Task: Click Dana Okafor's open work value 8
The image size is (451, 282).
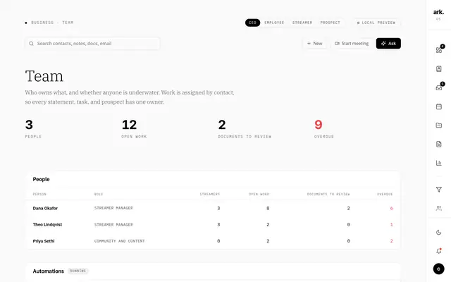Action: click(x=268, y=209)
